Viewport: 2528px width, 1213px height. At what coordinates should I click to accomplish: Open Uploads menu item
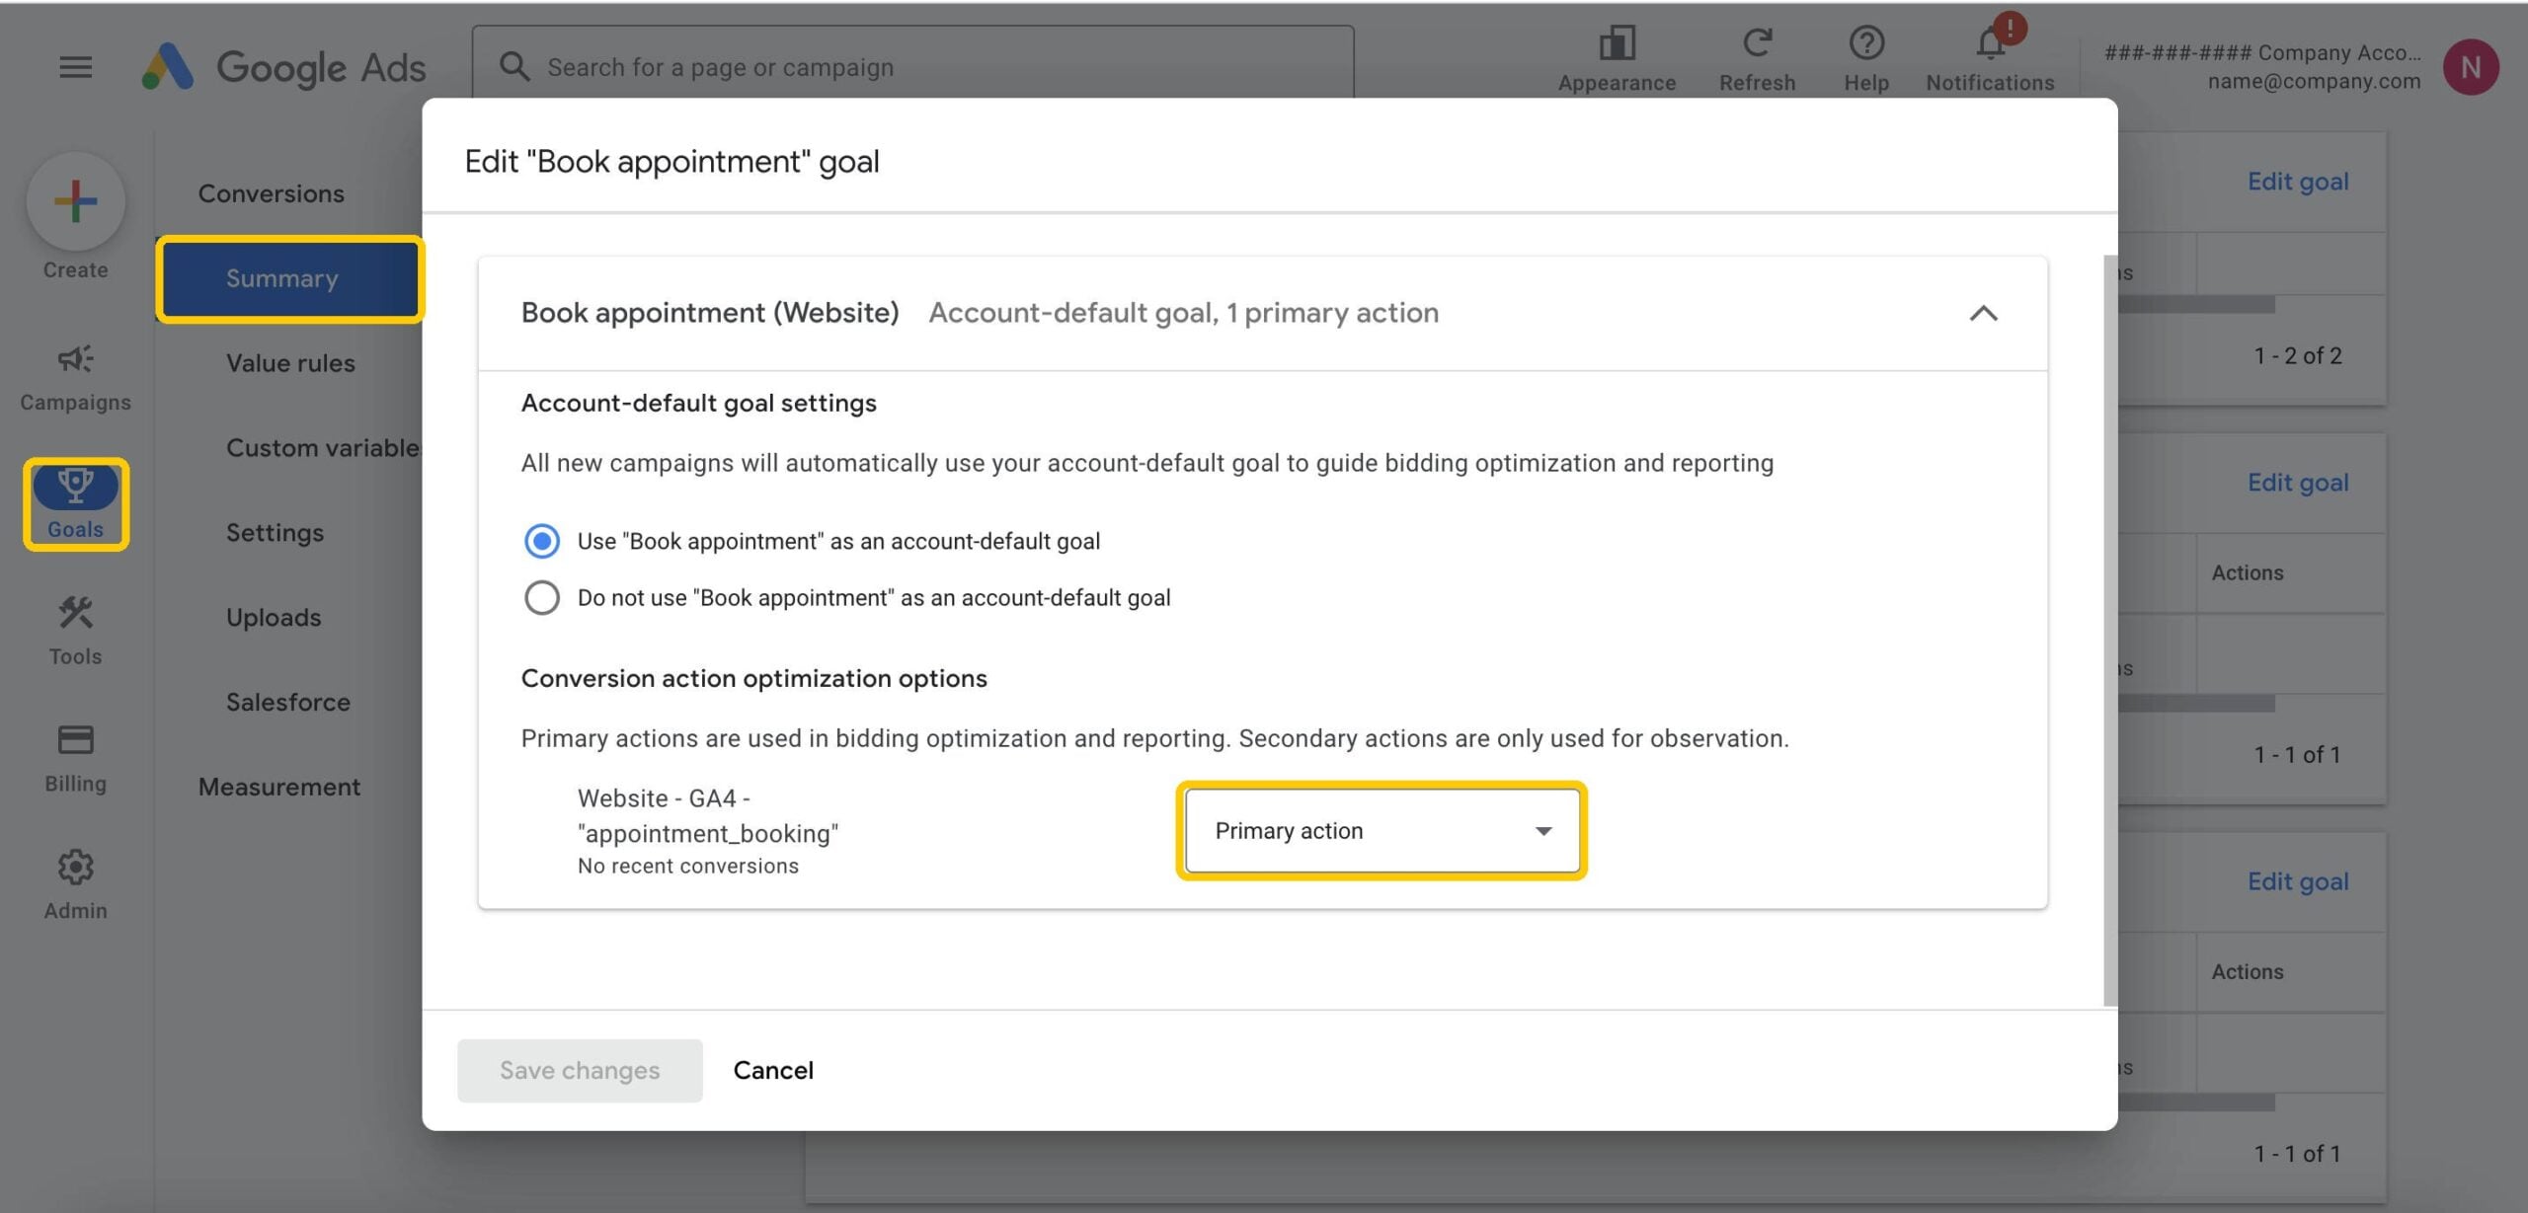pos(274,618)
